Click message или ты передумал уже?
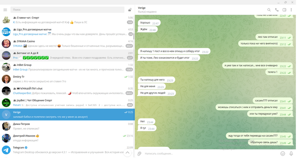 click(x=270, y=114)
